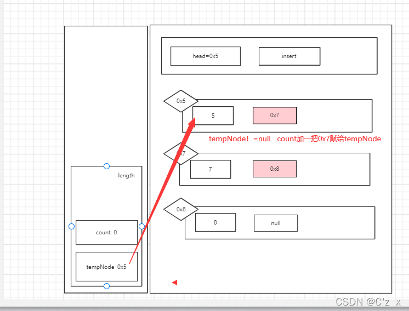This screenshot has height=311, width=409.
Task: Click the left connection handle of length frame
Action: click(x=71, y=226)
